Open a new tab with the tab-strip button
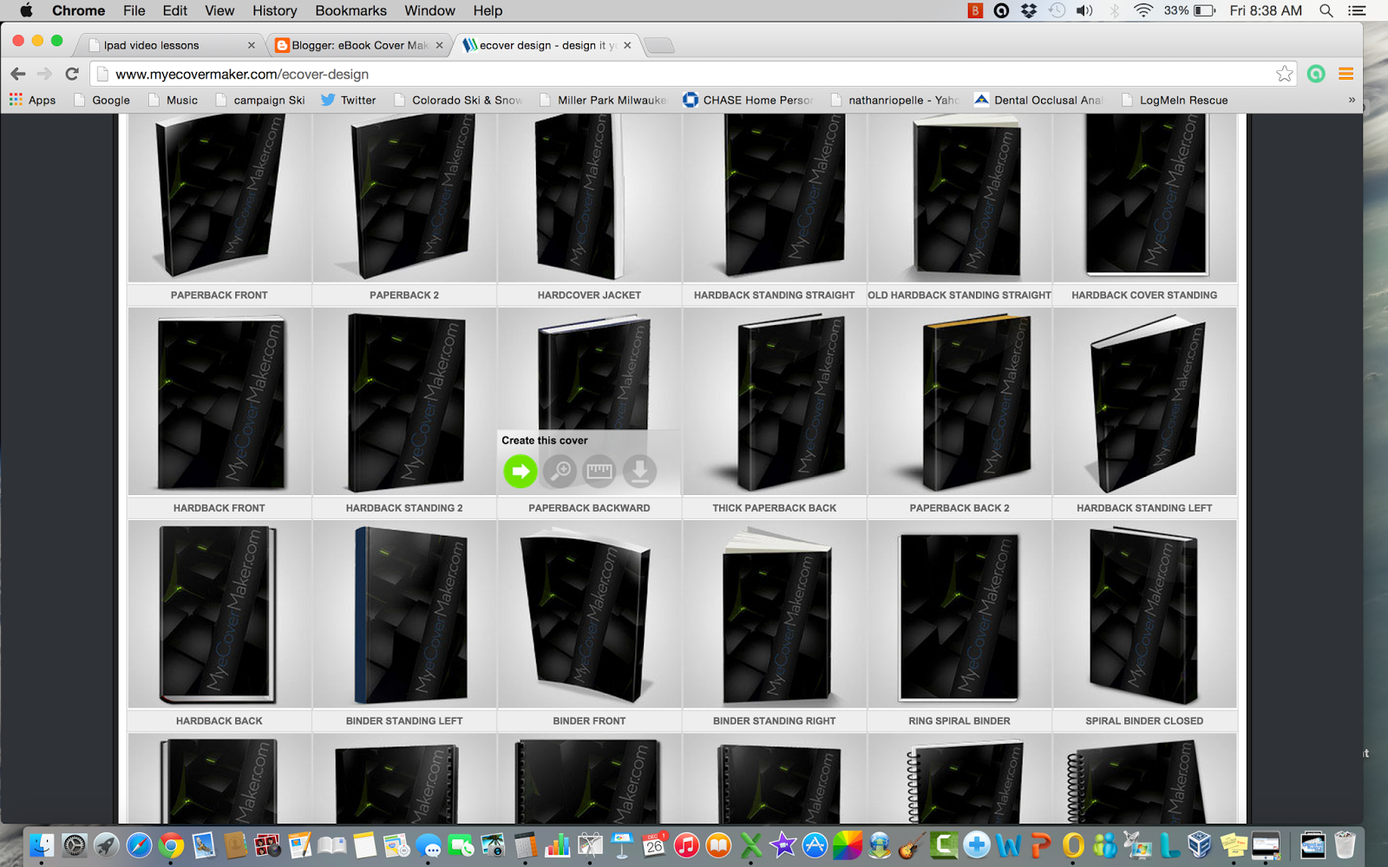The height and width of the screenshot is (867, 1388). pos(660,45)
